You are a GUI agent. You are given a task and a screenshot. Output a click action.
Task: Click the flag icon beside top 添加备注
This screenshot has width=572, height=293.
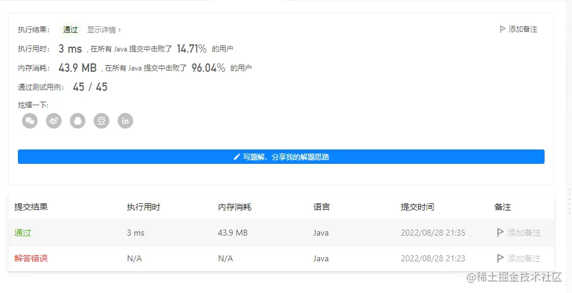(502, 29)
